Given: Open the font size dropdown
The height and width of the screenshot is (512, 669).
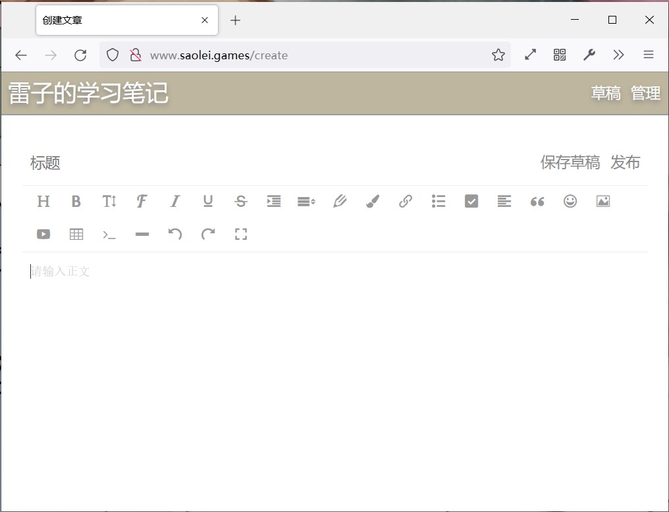Looking at the screenshot, I should pos(109,202).
